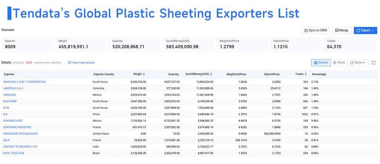Click the United States country cell
380x164 pixels.
[x=101, y=134]
